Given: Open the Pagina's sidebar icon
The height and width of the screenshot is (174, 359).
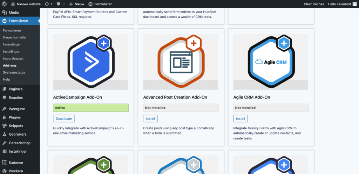Looking at the screenshot, I should (x=4, y=89).
